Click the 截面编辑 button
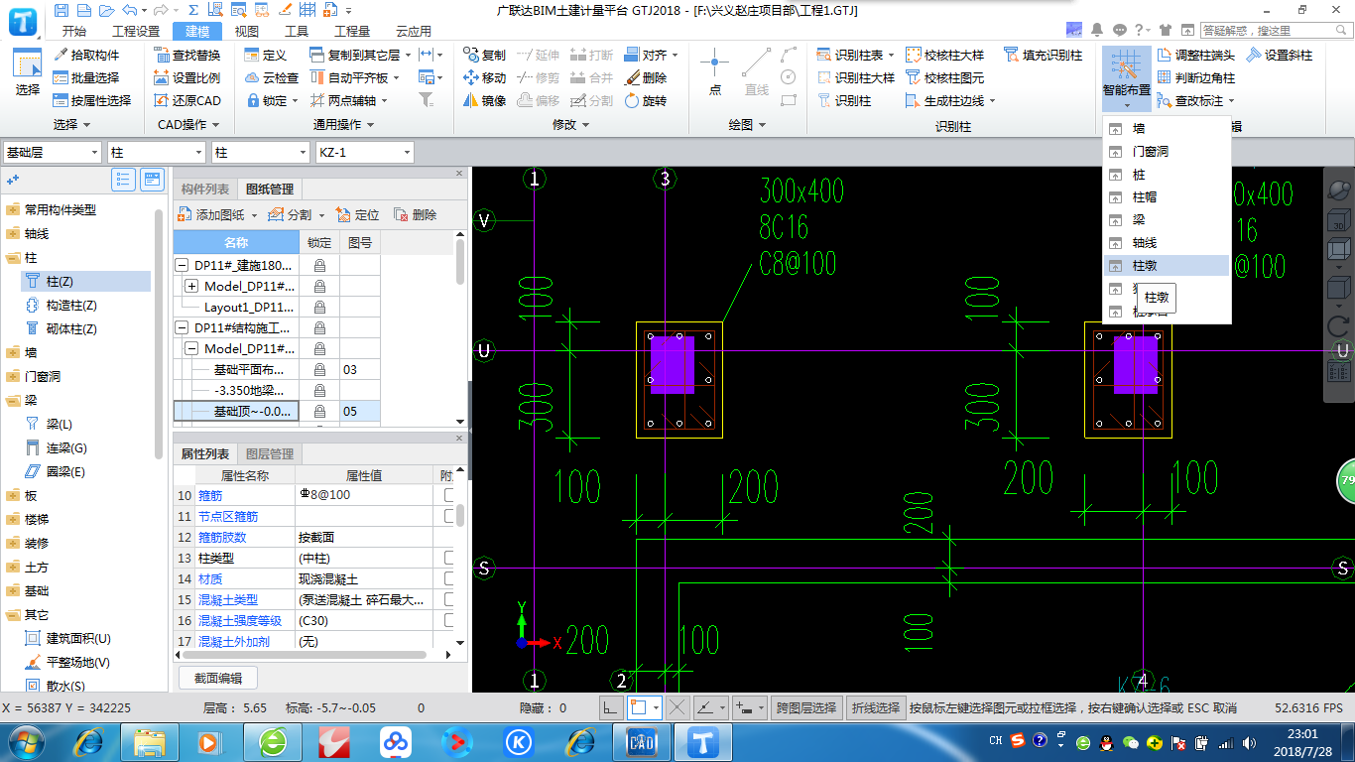This screenshot has height=762, width=1355. click(x=218, y=678)
